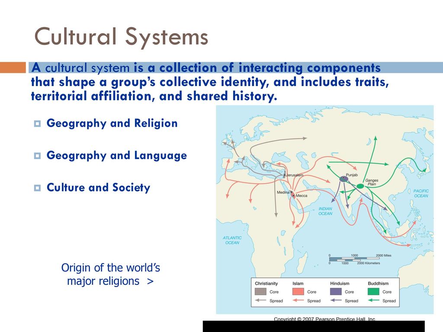This screenshot has width=443, height=332.
Task: Click the 'ATLANTIC OCEAN' map label
Action: point(232,240)
